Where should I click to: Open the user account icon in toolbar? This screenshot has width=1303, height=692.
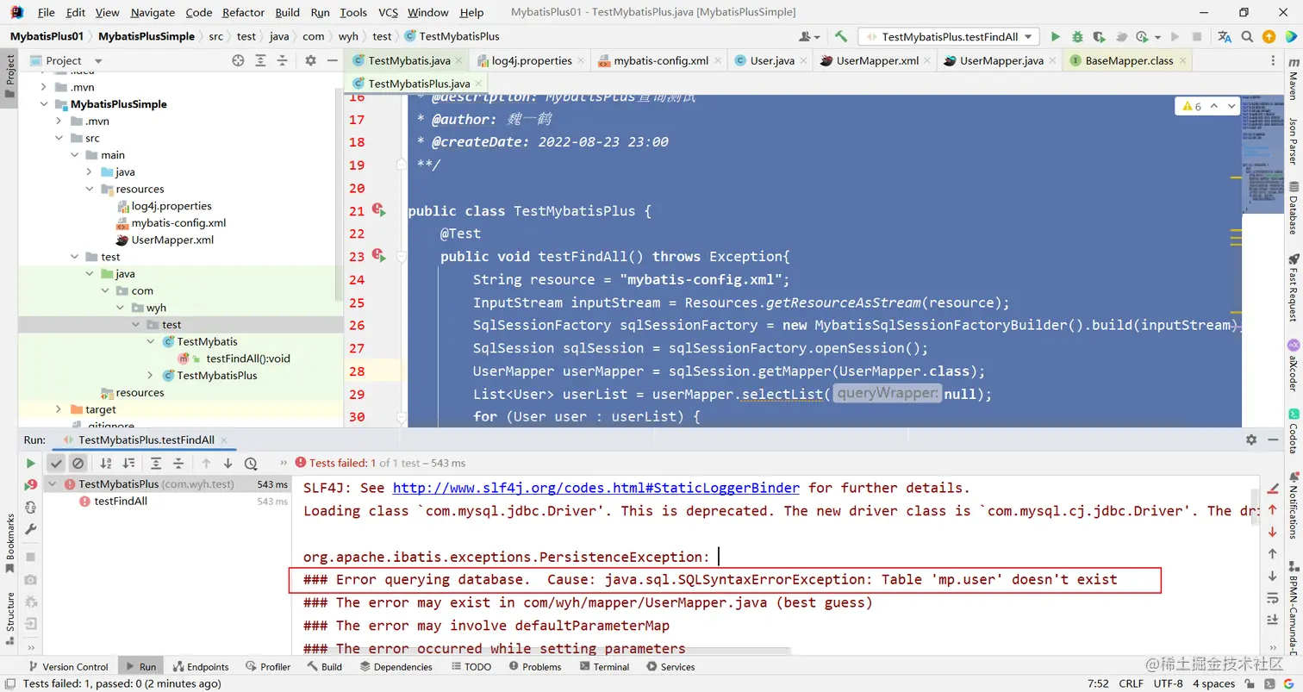coord(809,37)
